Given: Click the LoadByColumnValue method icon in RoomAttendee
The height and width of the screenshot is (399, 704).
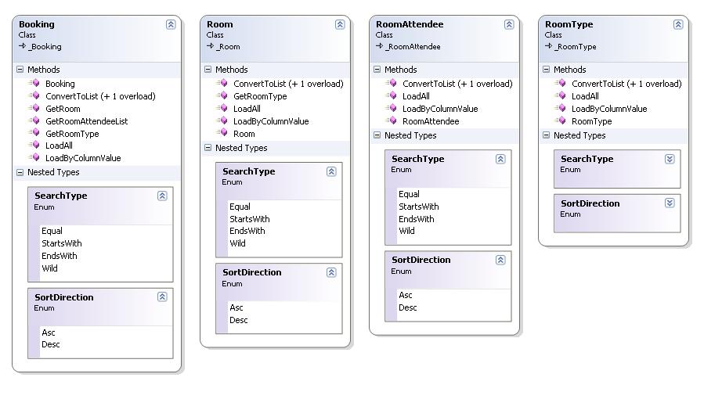Looking at the screenshot, I should point(392,108).
